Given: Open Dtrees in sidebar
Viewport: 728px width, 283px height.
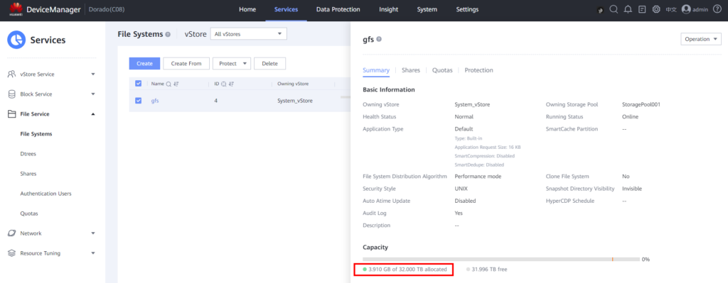Looking at the screenshot, I should [x=28, y=154].
